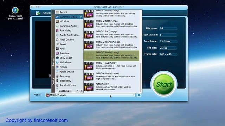
Task: Open profile settings gear icon
Action: (139, 95)
